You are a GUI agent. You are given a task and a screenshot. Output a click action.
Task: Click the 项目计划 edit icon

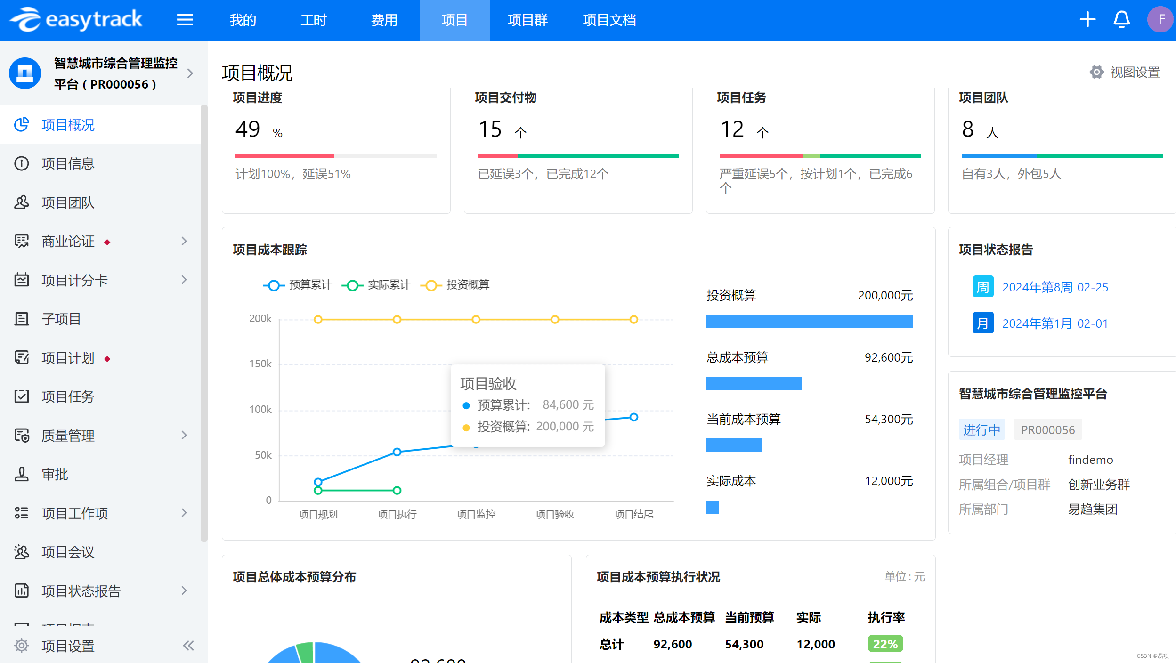(x=22, y=358)
